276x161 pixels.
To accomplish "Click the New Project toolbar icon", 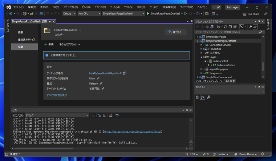I will pyautogui.click(x=25, y=13).
